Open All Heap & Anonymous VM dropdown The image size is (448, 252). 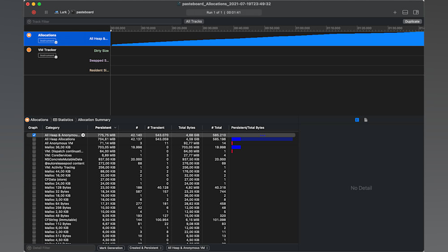(188, 248)
